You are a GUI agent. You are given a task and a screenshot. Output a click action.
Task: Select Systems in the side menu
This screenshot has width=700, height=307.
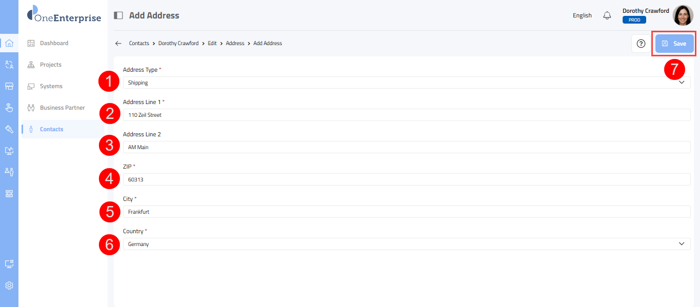(x=51, y=86)
